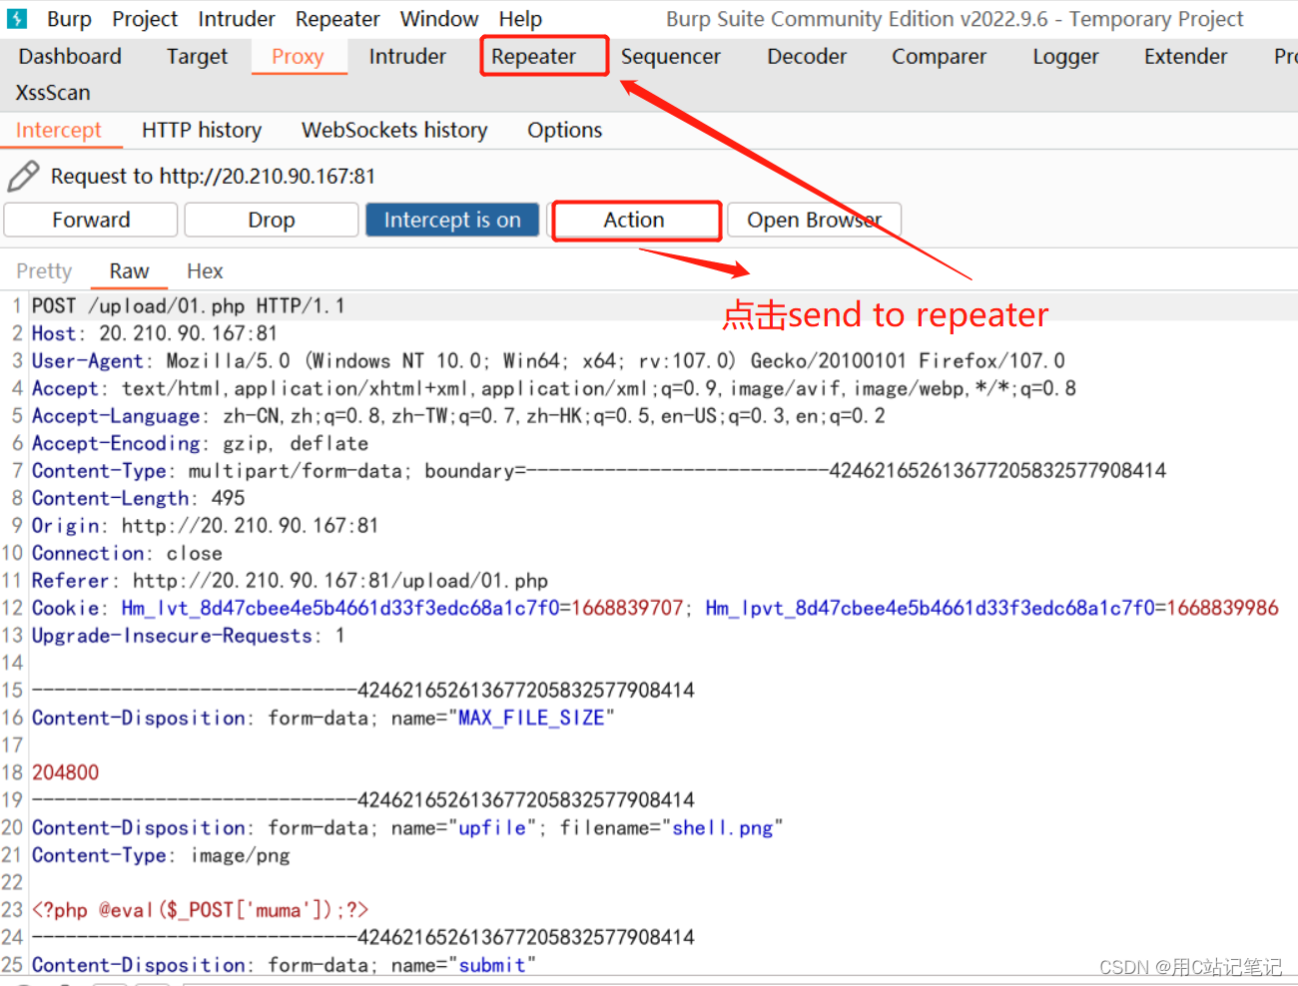Select the Proxy tab

[x=298, y=57]
